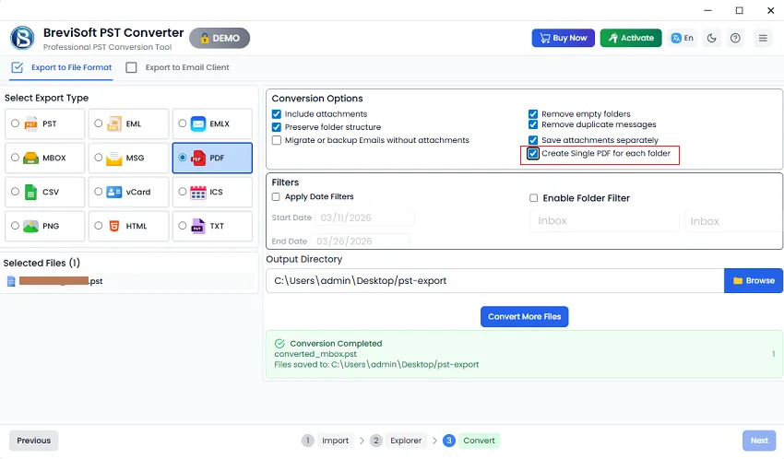
Task: Select the EML radio button
Action: tap(99, 123)
